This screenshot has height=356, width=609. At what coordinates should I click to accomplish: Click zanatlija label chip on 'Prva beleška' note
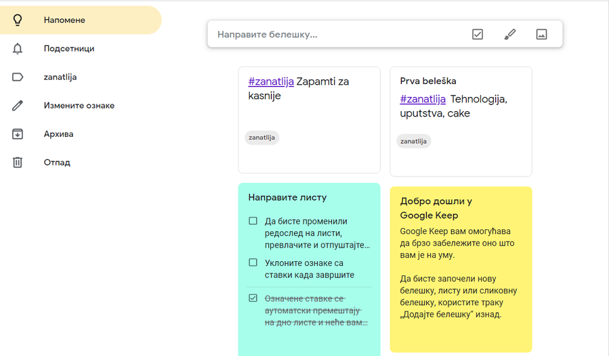click(x=414, y=141)
